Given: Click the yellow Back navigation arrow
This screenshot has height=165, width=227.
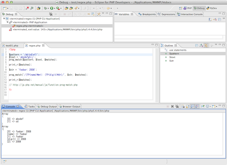Looking at the screenshot, I should click(108, 8).
